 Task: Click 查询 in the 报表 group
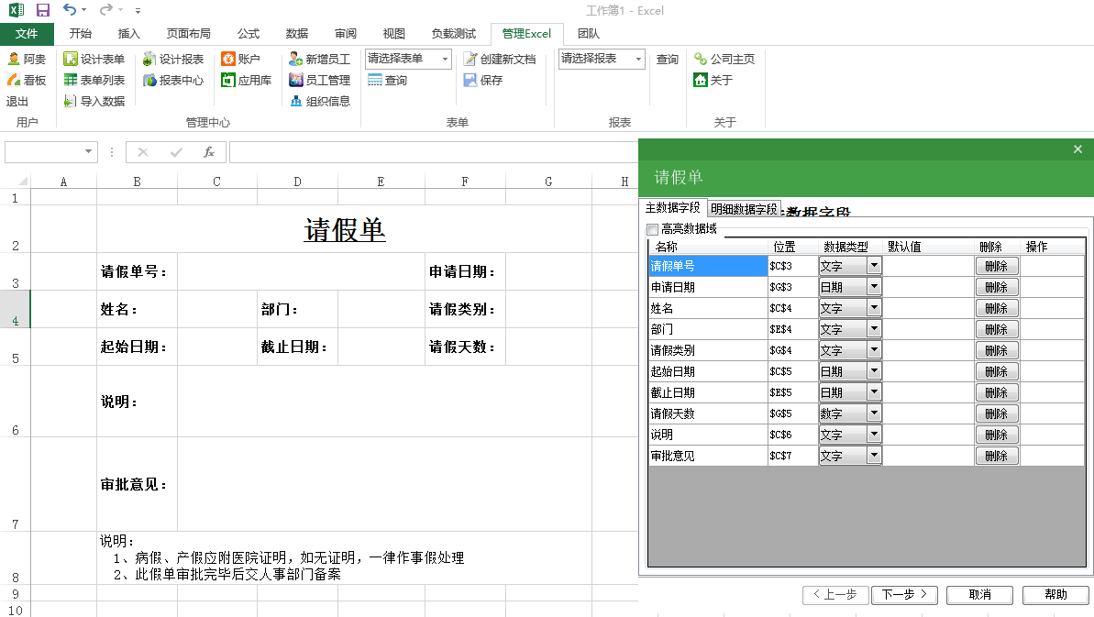tap(667, 60)
